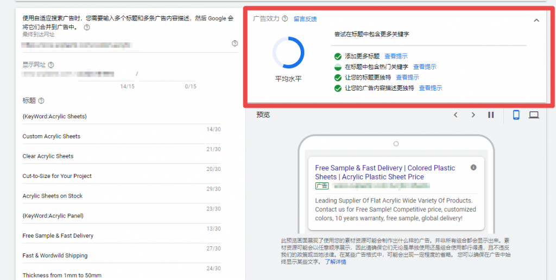Click the ad strength circular progress indicator
556x280 pixels.
(288, 53)
